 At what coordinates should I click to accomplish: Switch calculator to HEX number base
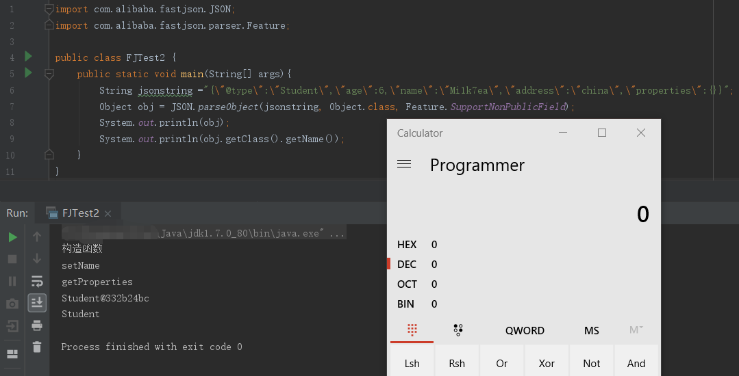point(407,245)
